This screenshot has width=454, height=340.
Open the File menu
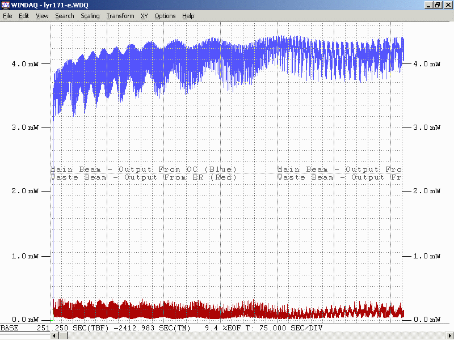pyautogui.click(x=7, y=16)
